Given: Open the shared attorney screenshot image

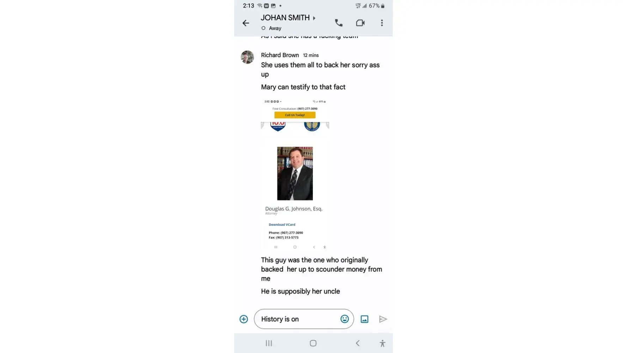Looking at the screenshot, I should pos(295,174).
